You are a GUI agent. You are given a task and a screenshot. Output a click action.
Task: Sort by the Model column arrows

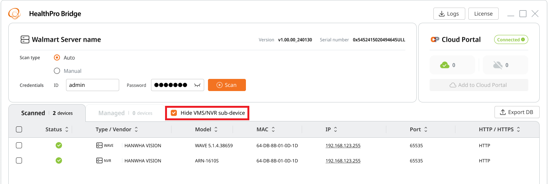pos(216,129)
